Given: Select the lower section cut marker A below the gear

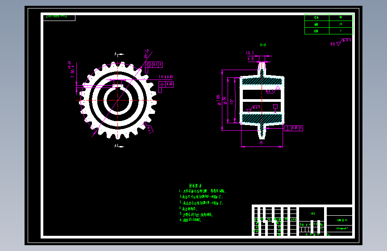Looking at the screenshot, I should pos(119,146).
